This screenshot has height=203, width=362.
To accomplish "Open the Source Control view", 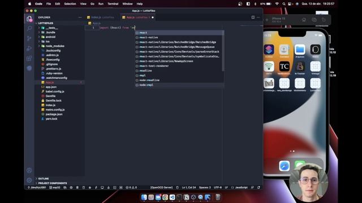I will 29,38.
